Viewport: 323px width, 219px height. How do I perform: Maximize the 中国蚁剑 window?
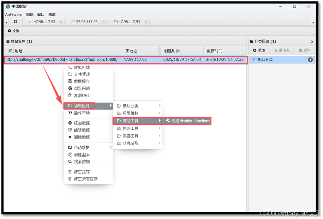294,7
